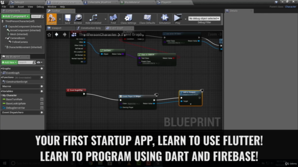
Task: Collapse the Variables section
Action: click(x=2, y=91)
